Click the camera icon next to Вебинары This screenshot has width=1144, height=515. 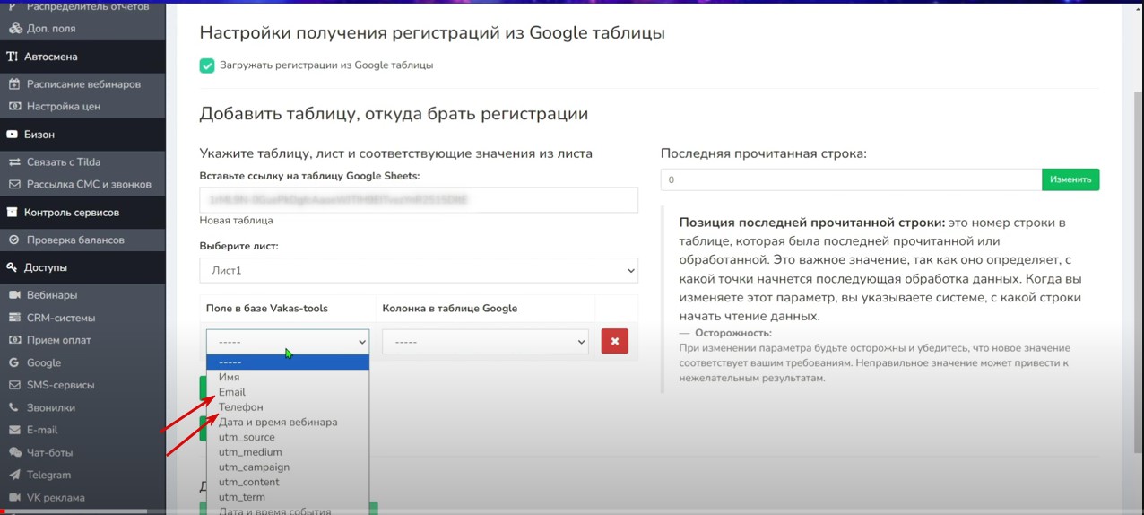point(13,295)
